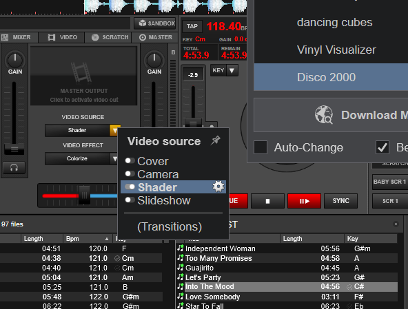Click the music note icon beside Love Somebody
This screenshot has height=309, width=408.
[x=181, y=296]
